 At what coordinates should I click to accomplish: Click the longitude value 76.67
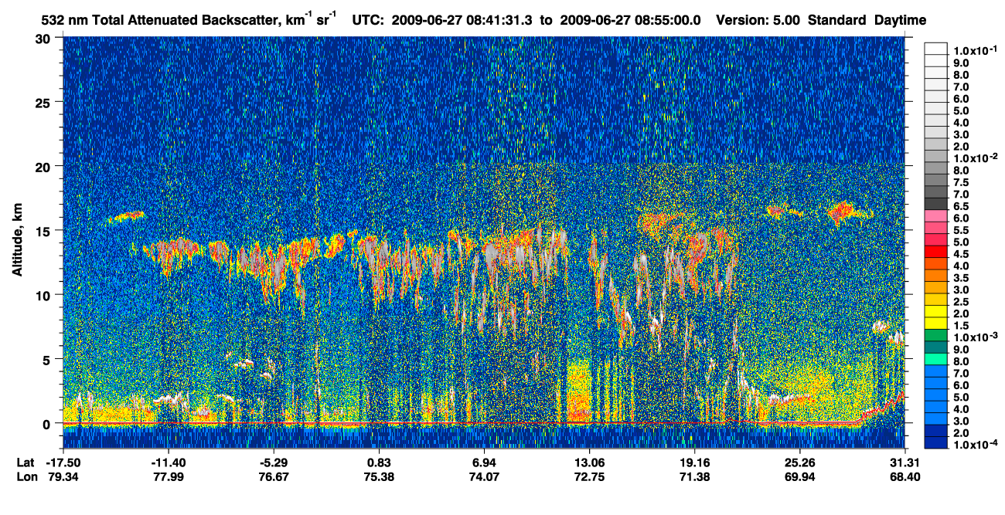(x=273, y=477)
